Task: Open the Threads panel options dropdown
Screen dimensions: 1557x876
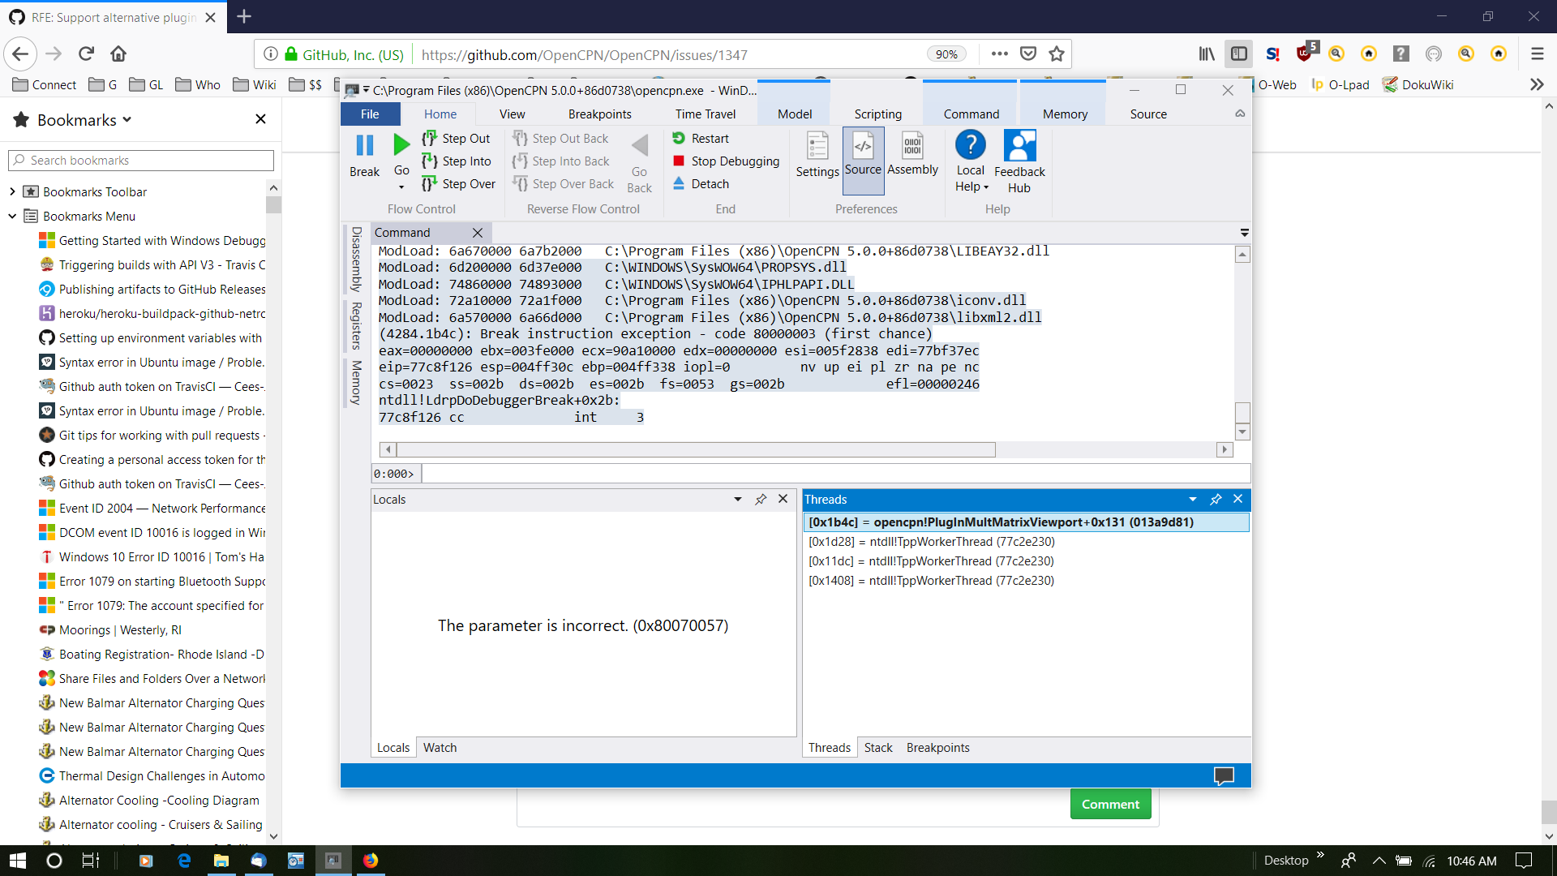Action: [x=1191, y=500]
